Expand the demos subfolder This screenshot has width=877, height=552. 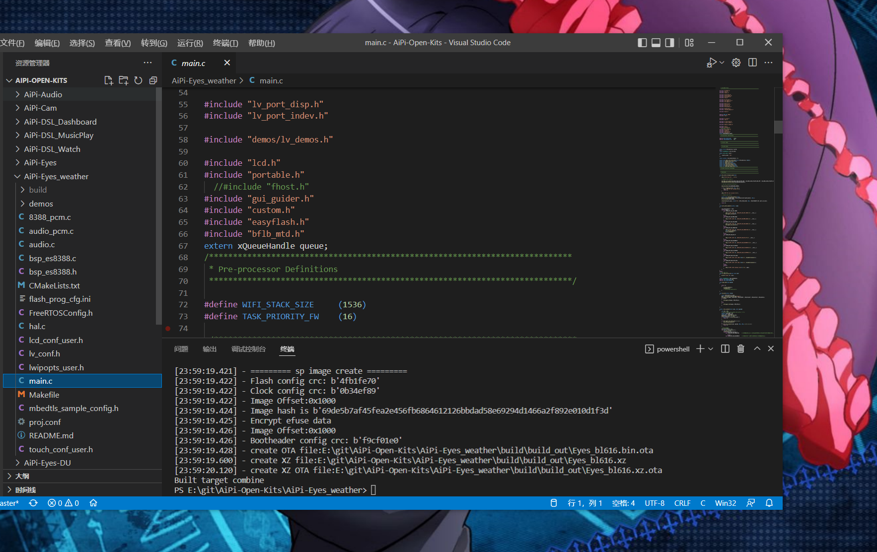click(82, 204)
